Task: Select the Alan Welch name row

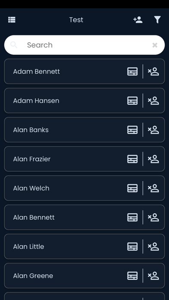Action: pos(84,188)
